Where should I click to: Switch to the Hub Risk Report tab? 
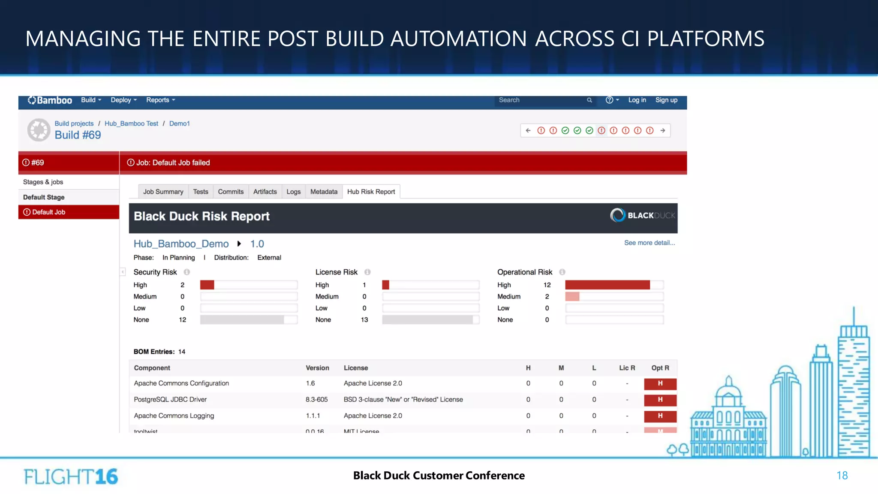[x=371, y=192]
